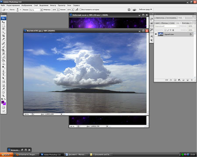Open the Paragraph collapsed panel icon
The width and height of the screenshot is (197, 157).
click(x=151, y=40)
